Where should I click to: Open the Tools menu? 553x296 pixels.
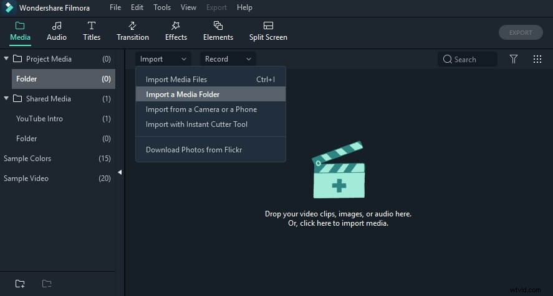coord(162,7)
